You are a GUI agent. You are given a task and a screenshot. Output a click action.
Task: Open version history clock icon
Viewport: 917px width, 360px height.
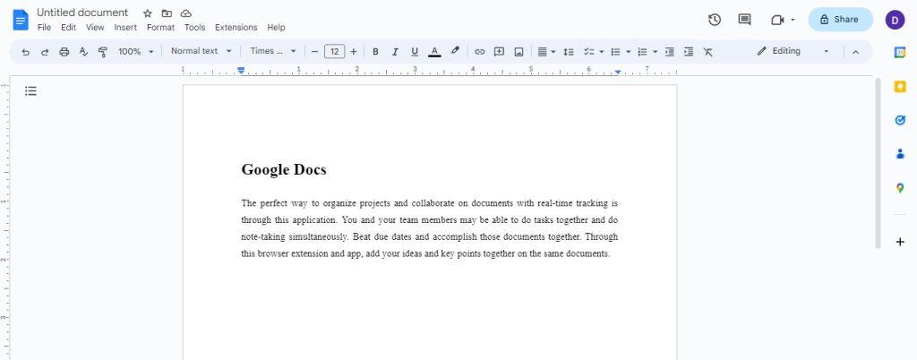[714, 20]
